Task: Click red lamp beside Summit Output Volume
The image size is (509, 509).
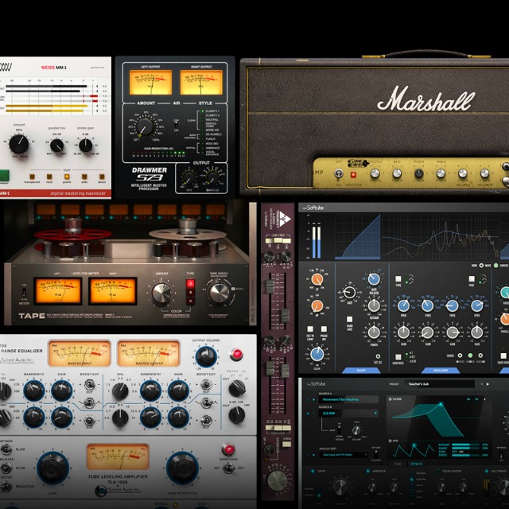Action: pos(236,355)
